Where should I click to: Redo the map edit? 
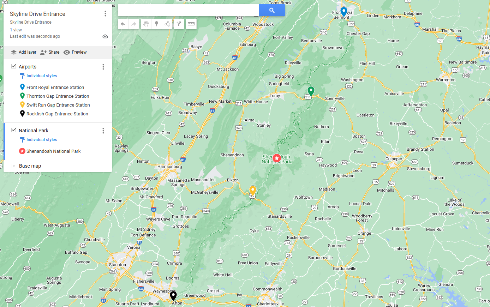pyautogui.click(x=133, y=24)
